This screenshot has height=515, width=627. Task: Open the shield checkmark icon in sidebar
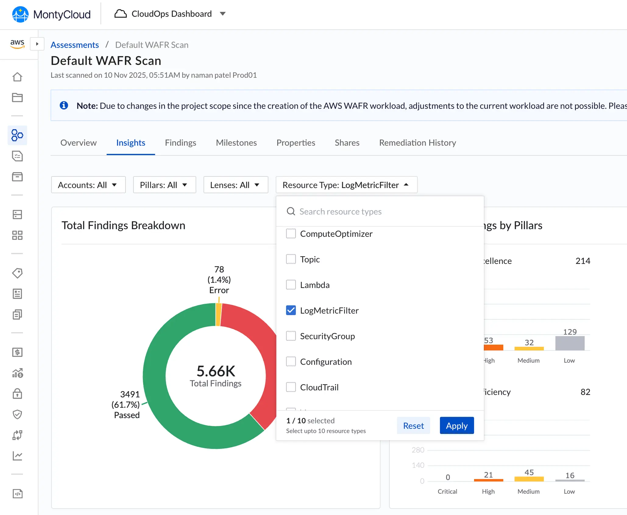(x=17, y=414)
